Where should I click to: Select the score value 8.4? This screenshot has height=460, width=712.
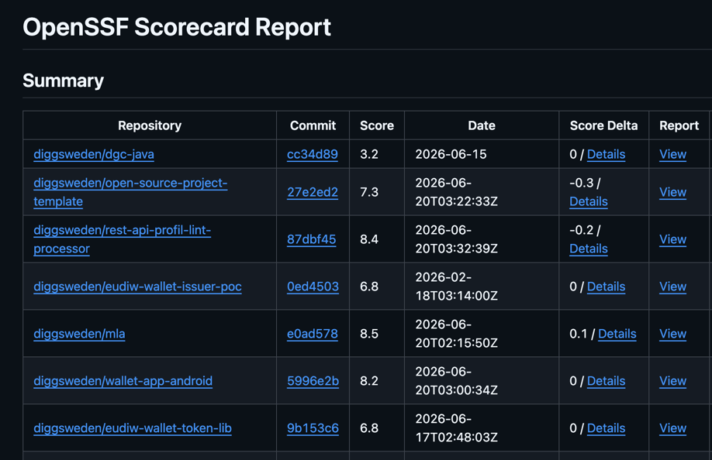(369, 239)
